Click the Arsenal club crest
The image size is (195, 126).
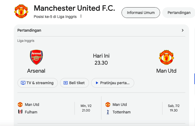click(36, 57)
